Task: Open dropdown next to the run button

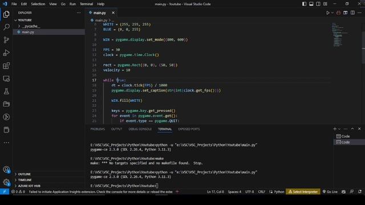Action: point(332,13)
